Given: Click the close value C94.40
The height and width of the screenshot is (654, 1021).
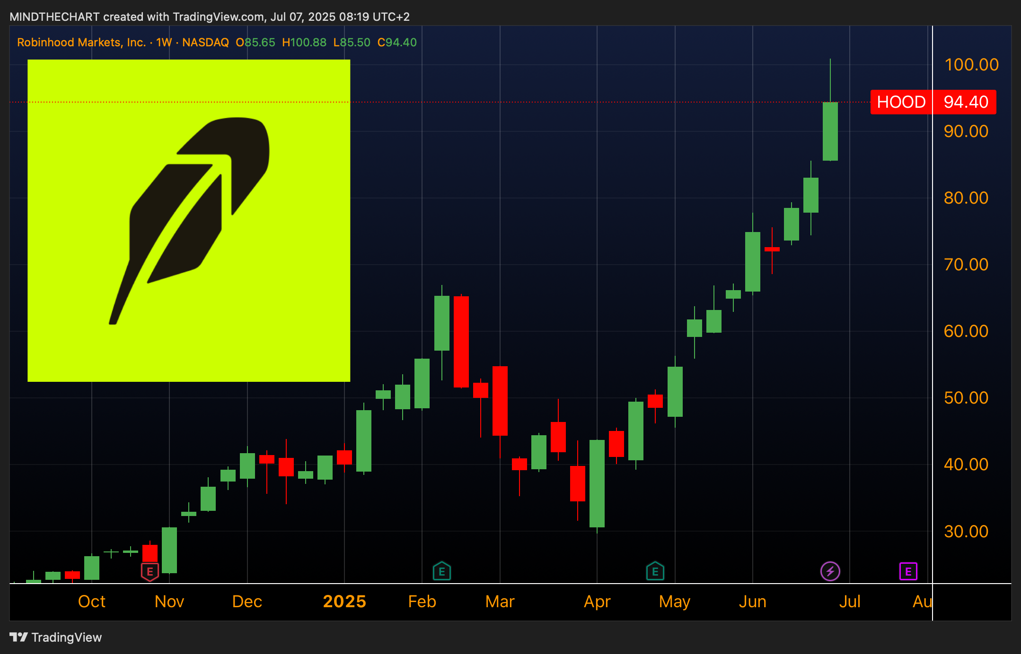Looking at the screenshot, I should 397,43.
